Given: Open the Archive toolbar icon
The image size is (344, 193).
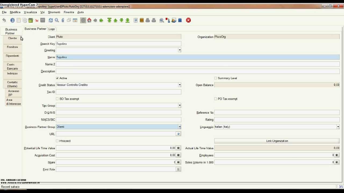Looking at the screenshot, I should (x=142, y=20).
